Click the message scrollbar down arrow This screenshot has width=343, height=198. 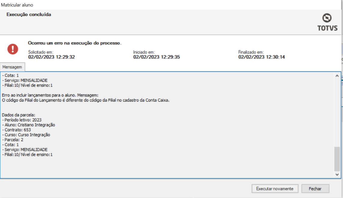pos(337,174)
